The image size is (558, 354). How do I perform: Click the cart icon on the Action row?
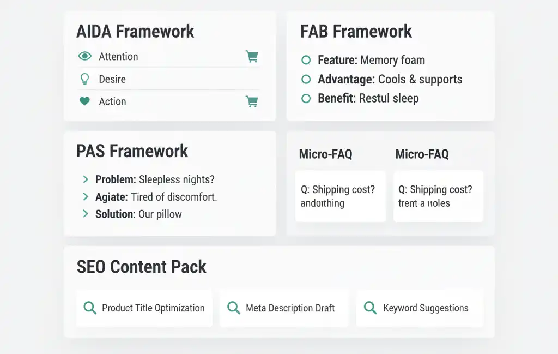coord(252,101)
